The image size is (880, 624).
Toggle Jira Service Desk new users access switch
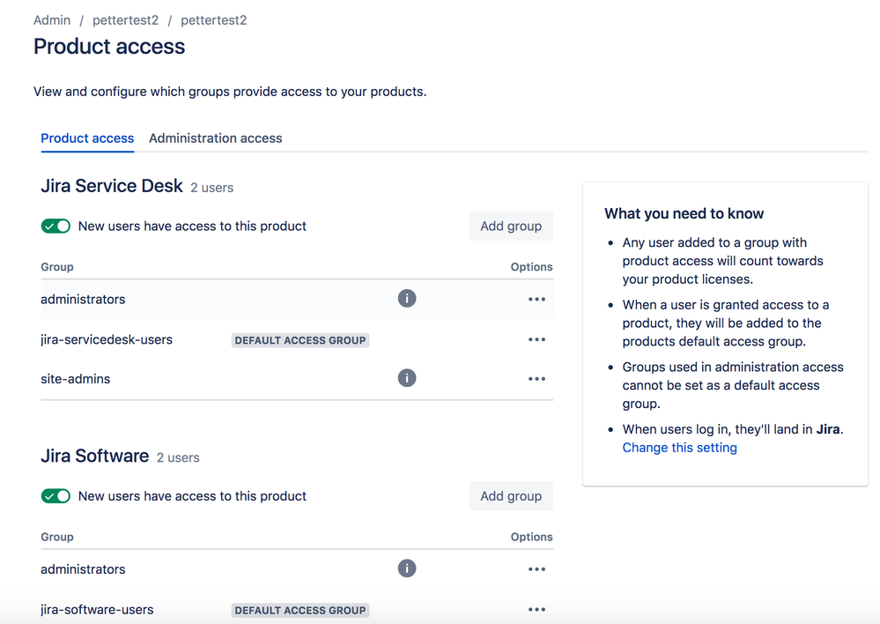[55, 226]
